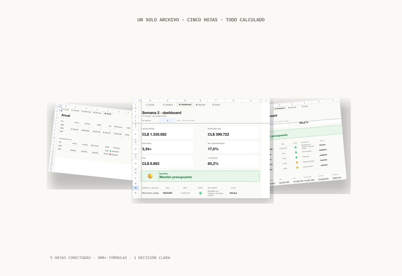The height and width of the screenshot is (276, 402).
Task: Select the INVERSIÓN ADS value CL$ 399.722
Action: [x=218, y=134]
